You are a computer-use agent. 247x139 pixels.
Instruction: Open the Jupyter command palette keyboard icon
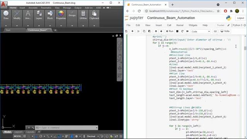coord(215,31)
